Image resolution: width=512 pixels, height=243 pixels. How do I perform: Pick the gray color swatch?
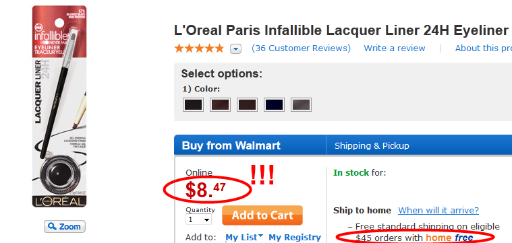pyautogui.click(x=301, y=105)
